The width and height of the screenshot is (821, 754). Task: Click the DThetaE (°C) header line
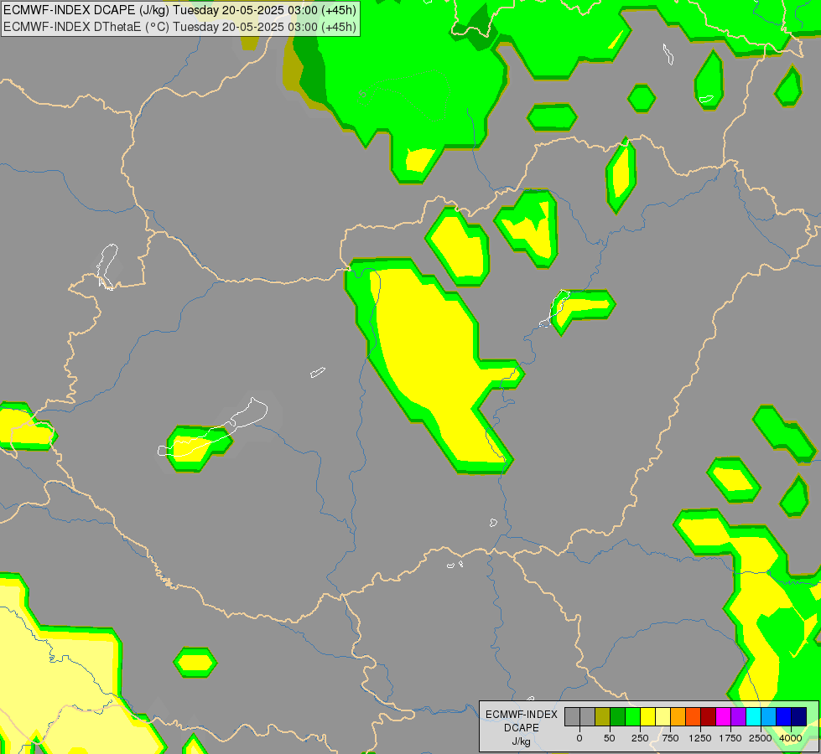pos(179,27)
